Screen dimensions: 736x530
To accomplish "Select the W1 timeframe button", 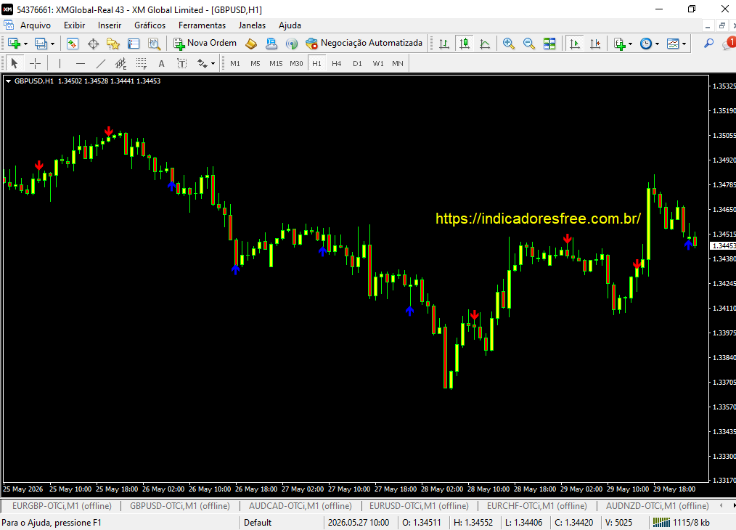I will (x=378, y=63).
